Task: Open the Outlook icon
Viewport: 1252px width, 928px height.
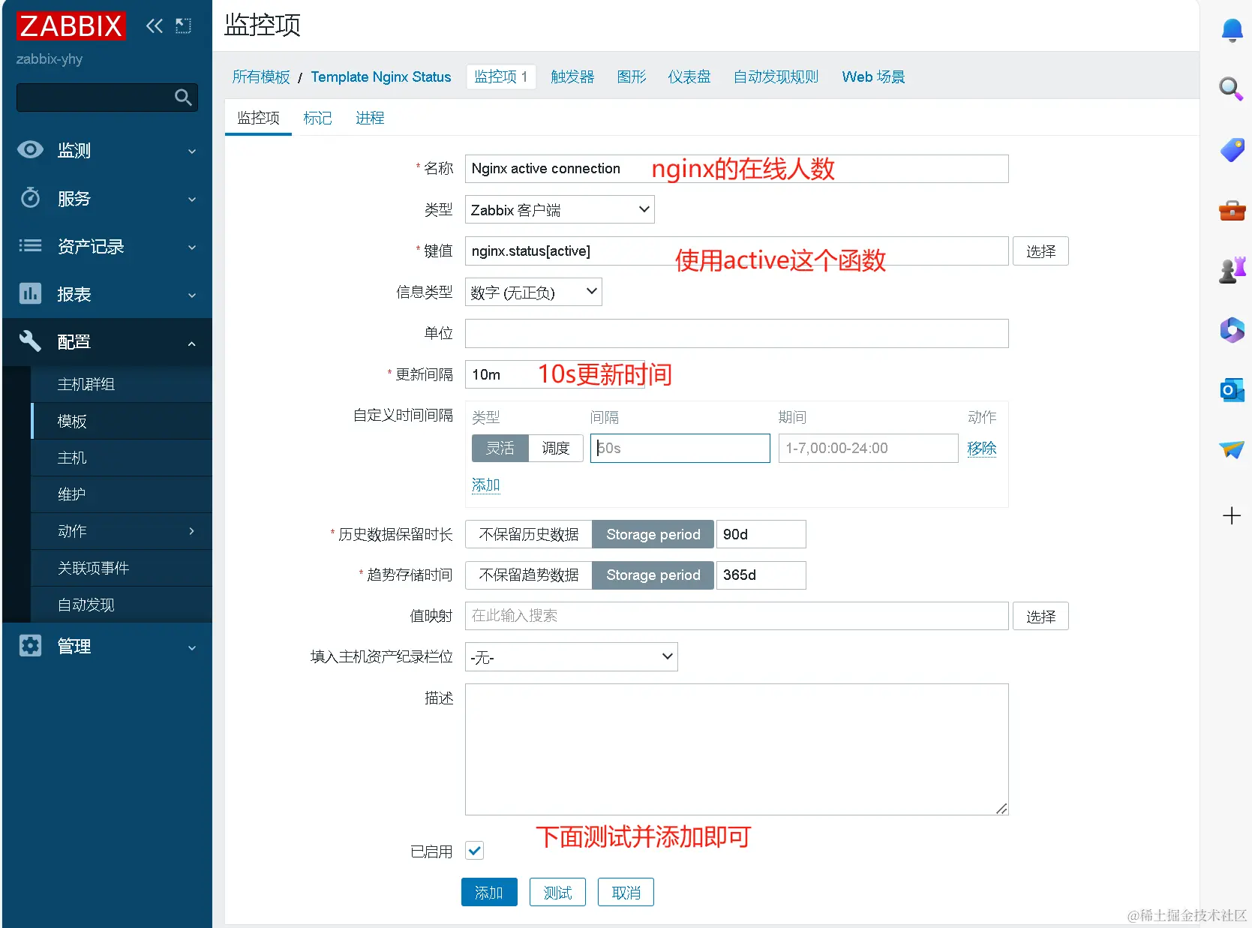Action: [1232, 390]
